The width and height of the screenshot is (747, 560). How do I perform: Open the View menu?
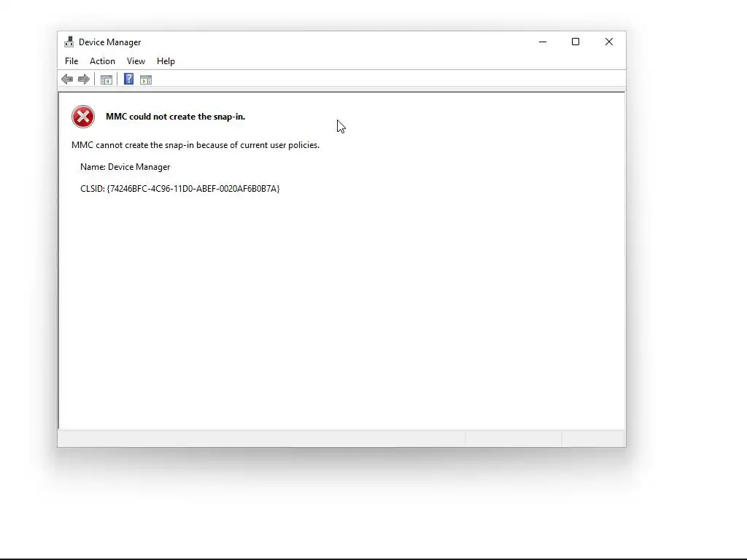136,61
